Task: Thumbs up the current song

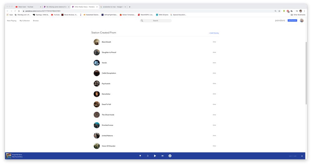Action: pyautogui.click(x=170, y=156)
